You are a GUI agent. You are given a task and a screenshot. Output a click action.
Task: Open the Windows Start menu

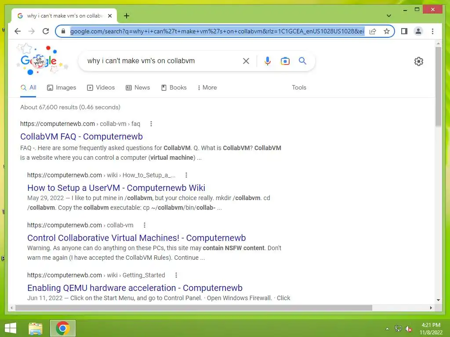11,328
